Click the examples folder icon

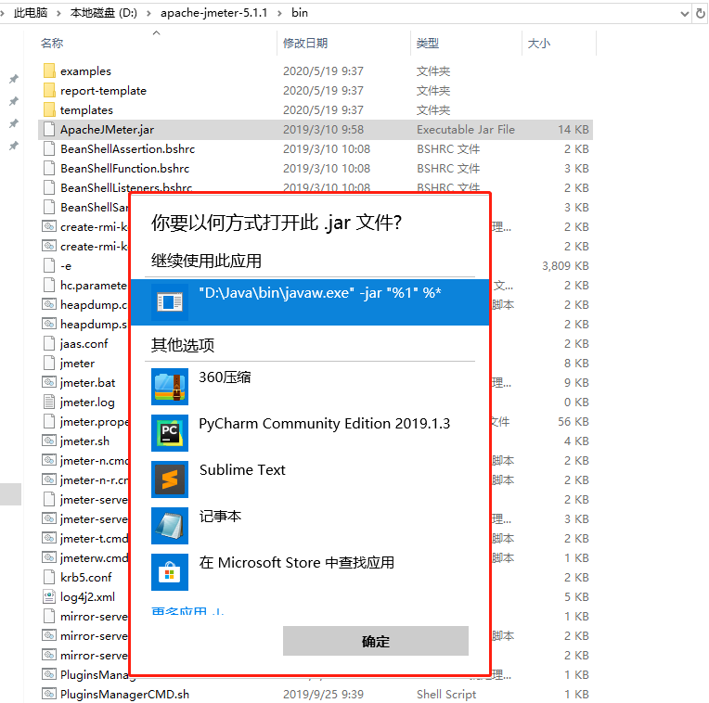tap(50, 70)
